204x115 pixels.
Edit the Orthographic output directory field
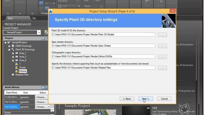(x=103, y=57)
